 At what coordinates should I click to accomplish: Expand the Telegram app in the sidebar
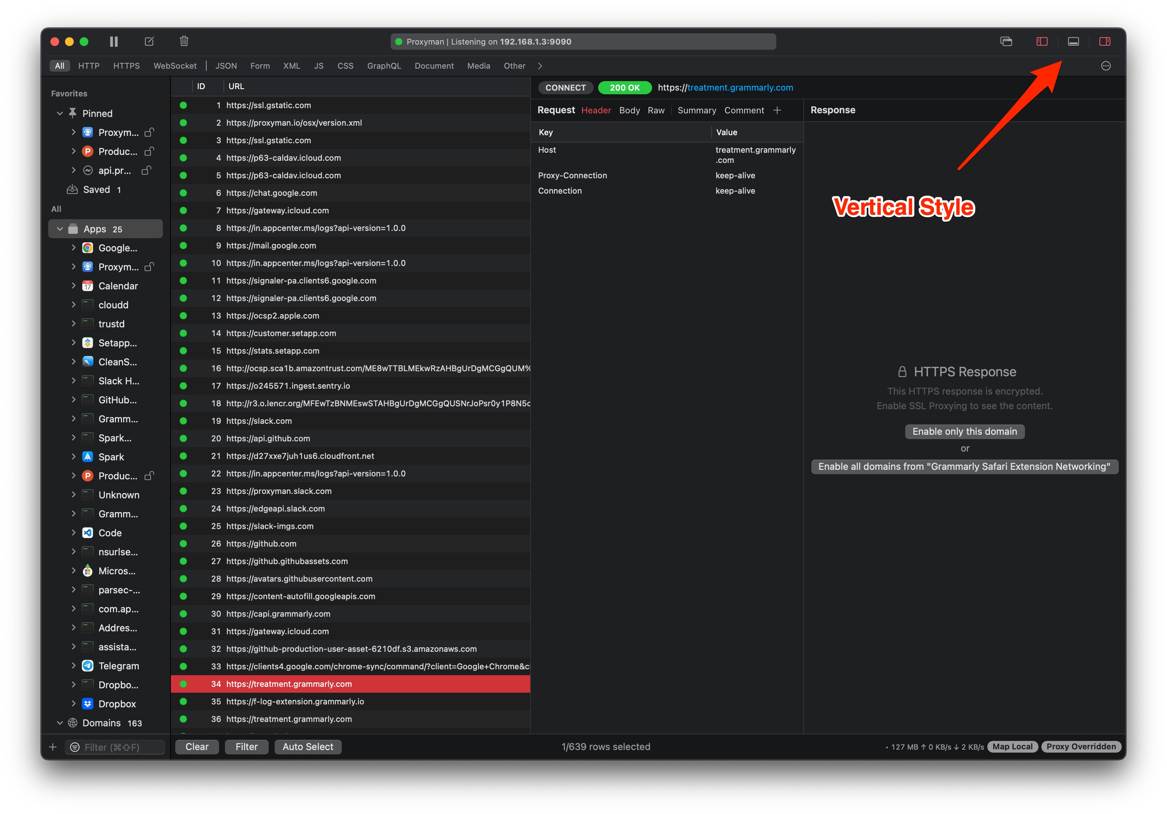(x=74, y=666)
